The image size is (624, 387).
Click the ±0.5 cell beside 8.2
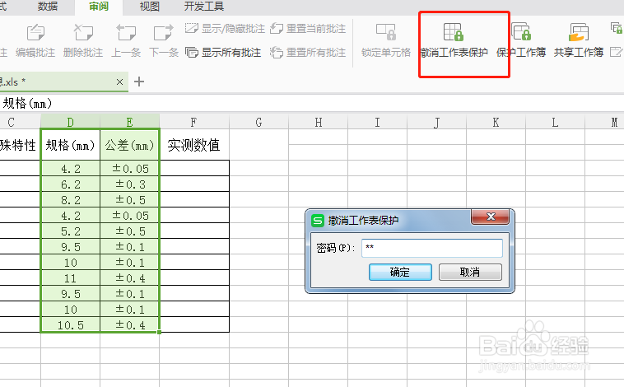(x=130, y=200)
